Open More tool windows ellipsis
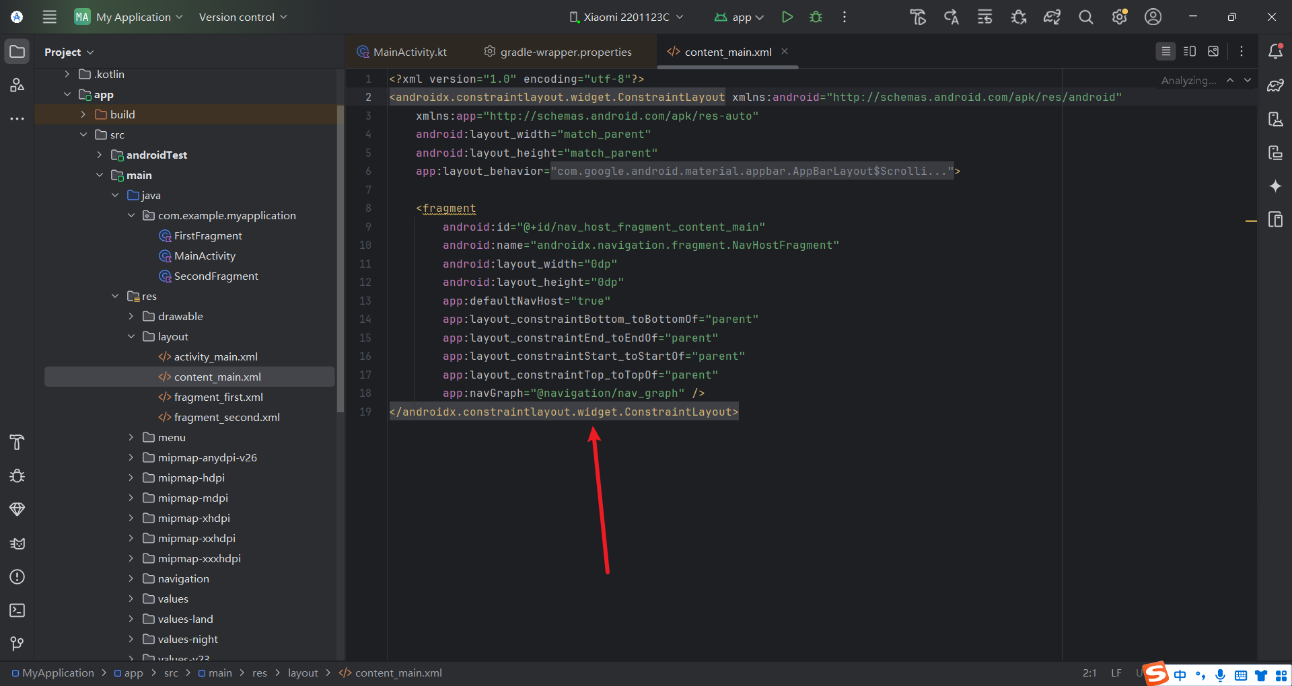This screenshot has height=686, width=1292. (x=17, y=119)
